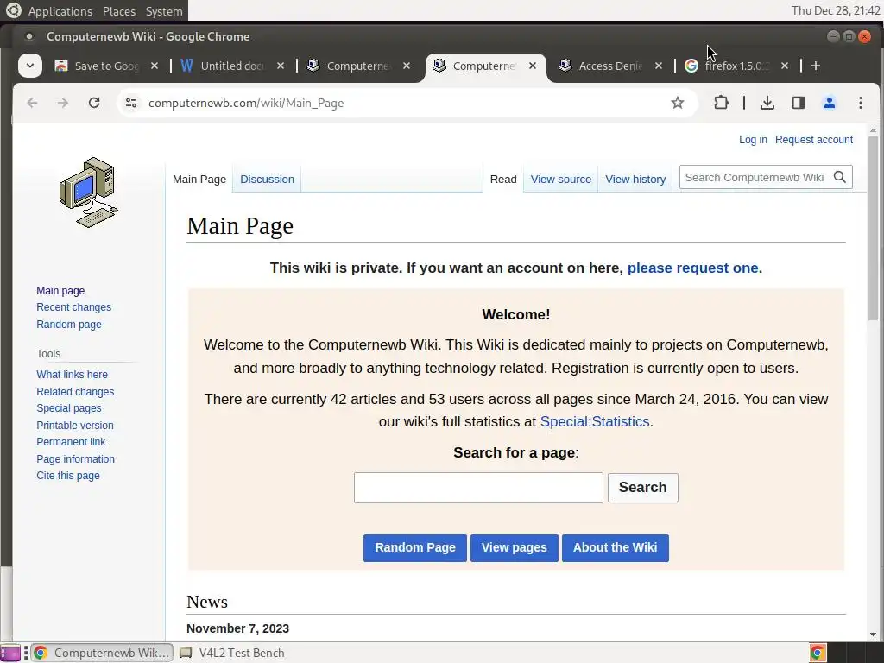Select the View source tab
Screen dimensions: 884x663
click(561, 180)
